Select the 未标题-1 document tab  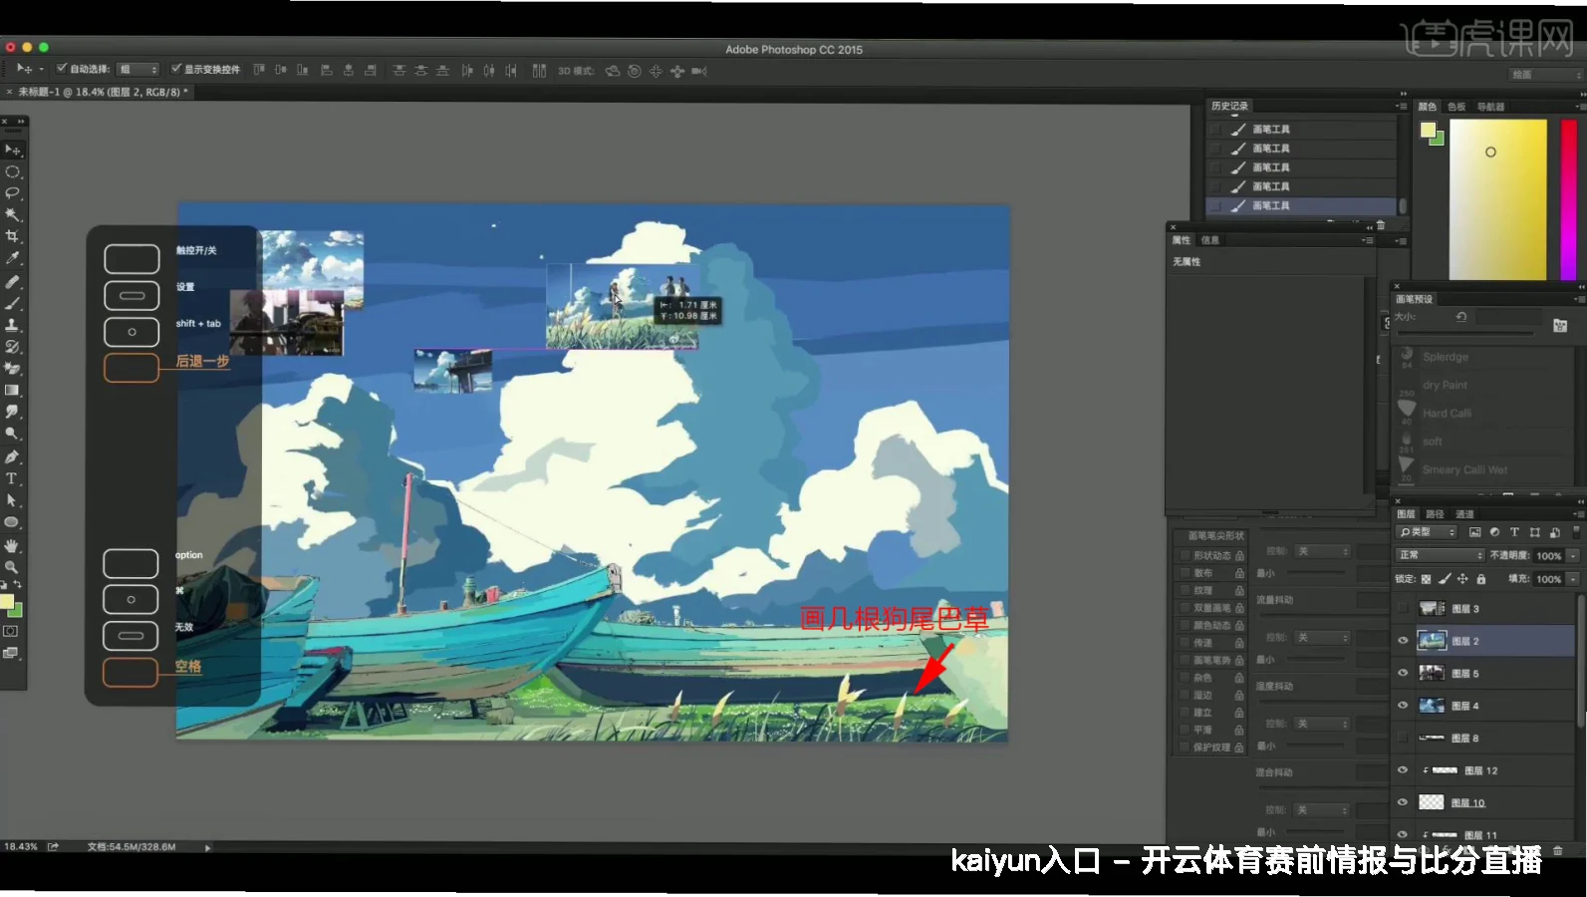pyautogui.click(x=97, y=92)
